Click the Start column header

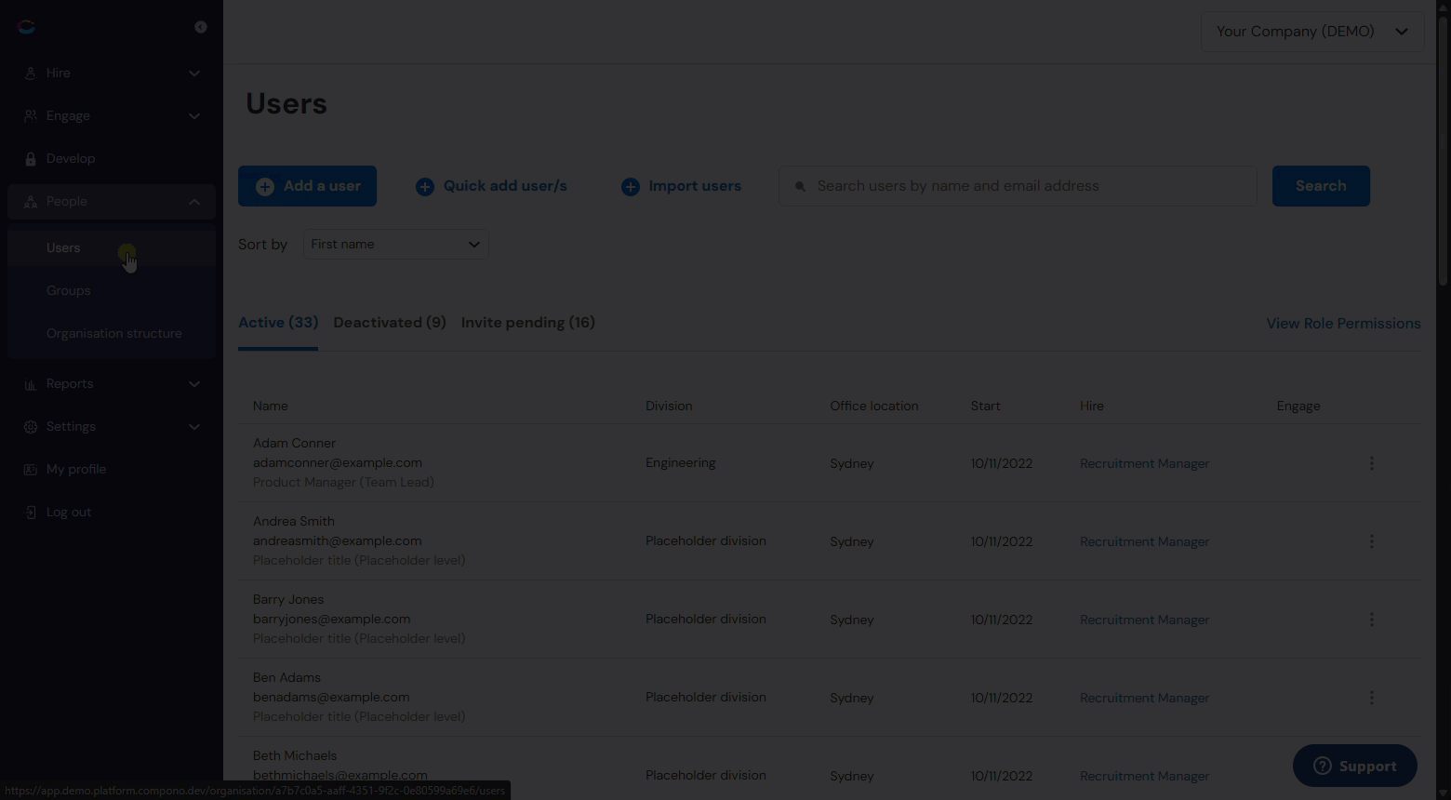pos(986,406)
